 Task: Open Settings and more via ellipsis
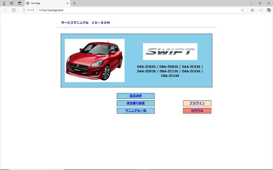(x=261, y=10)
